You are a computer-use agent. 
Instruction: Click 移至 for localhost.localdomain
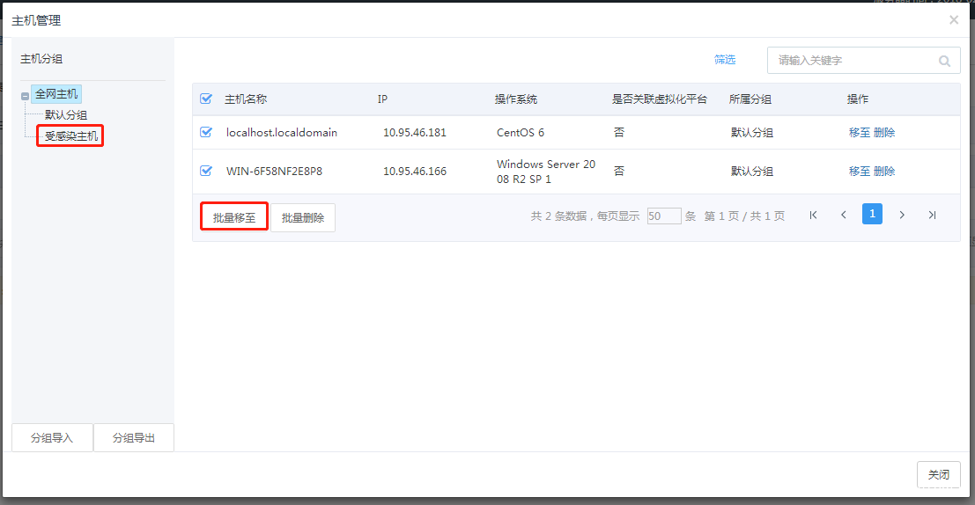tap(859, 133)
